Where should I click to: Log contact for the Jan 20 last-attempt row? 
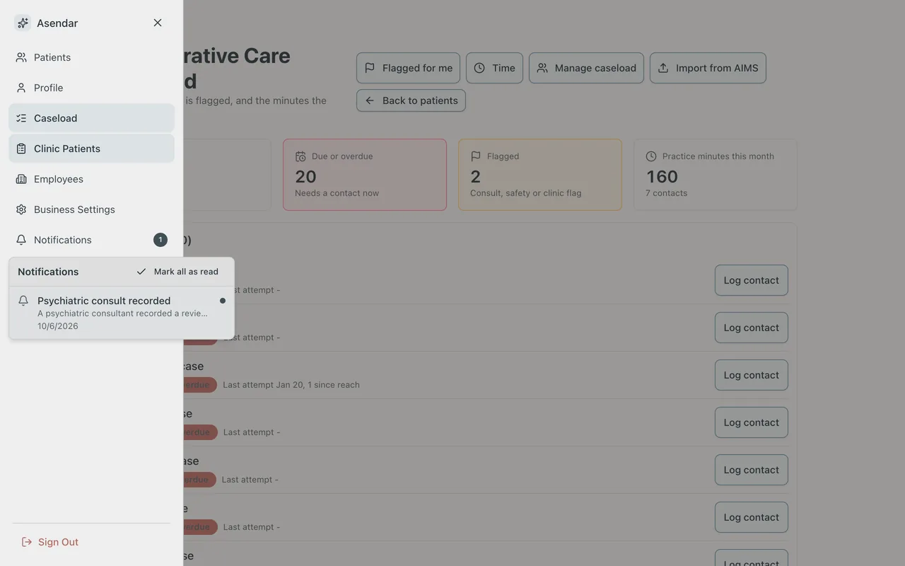pyautogui.click(x=752, y=375)
